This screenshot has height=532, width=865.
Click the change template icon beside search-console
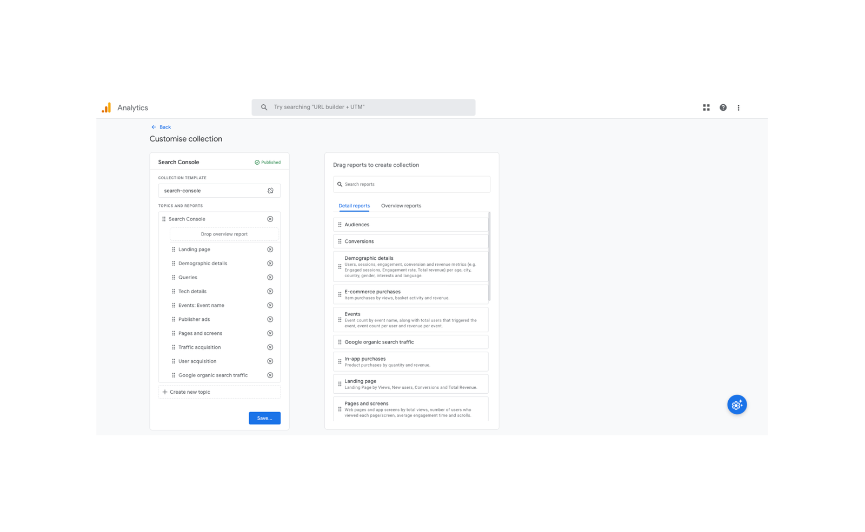pyautogui.click(x=270, y=191)
